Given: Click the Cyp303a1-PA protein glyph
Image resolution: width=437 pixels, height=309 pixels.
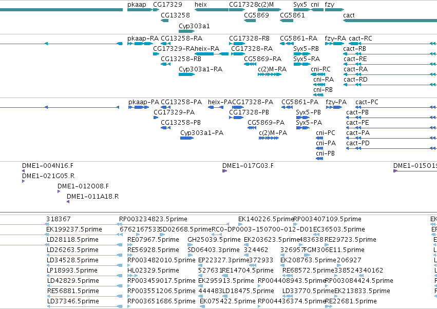Looking at the screenshot, I should click(x=187, y=138).
